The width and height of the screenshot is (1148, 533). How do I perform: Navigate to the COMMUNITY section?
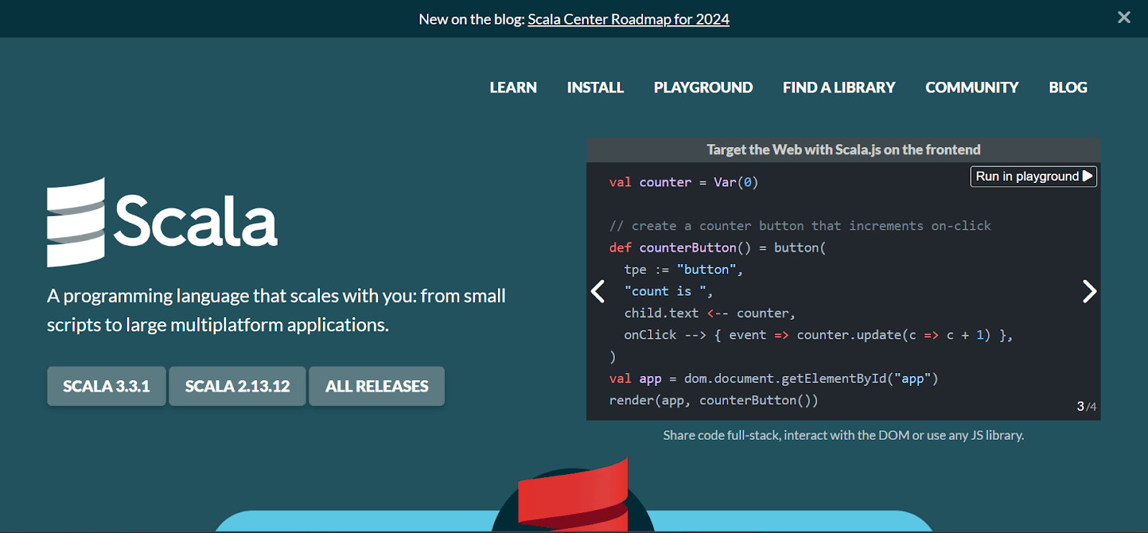click(971, 88)
